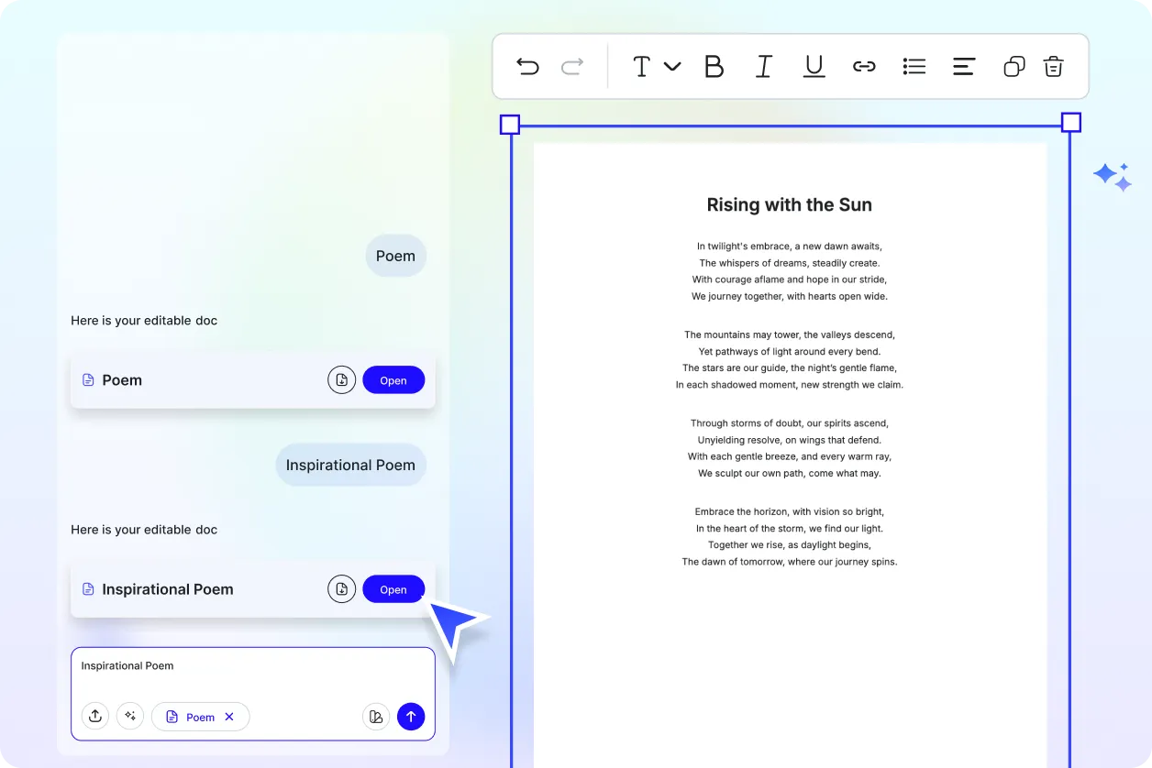Download the Poem document

[341, 379]
